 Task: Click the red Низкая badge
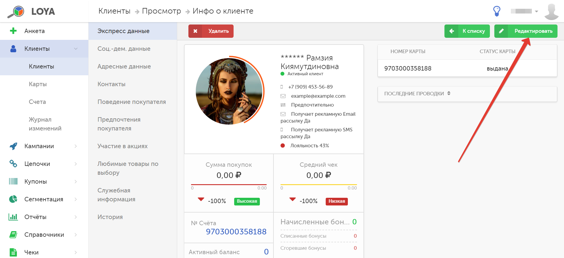[x=337, y=201]
